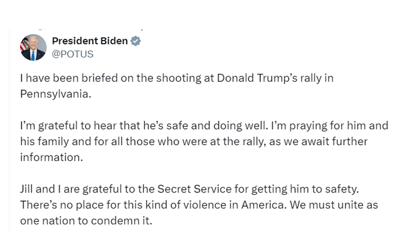Click the verified badge beside President Biden

[x=136, y=41]
